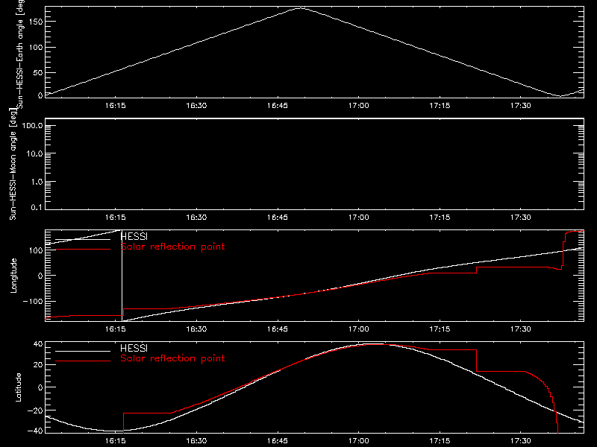This screenshot has width=597, height=447.
Task: Click 16:45 time label under Earth angle plot
Action: click(278, 106)
